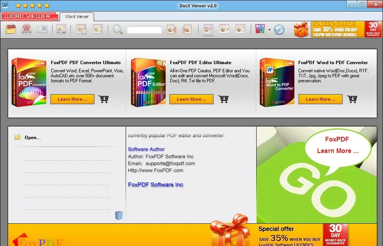Click the Author: FoxPDF Software Inc line

(161, 156)
